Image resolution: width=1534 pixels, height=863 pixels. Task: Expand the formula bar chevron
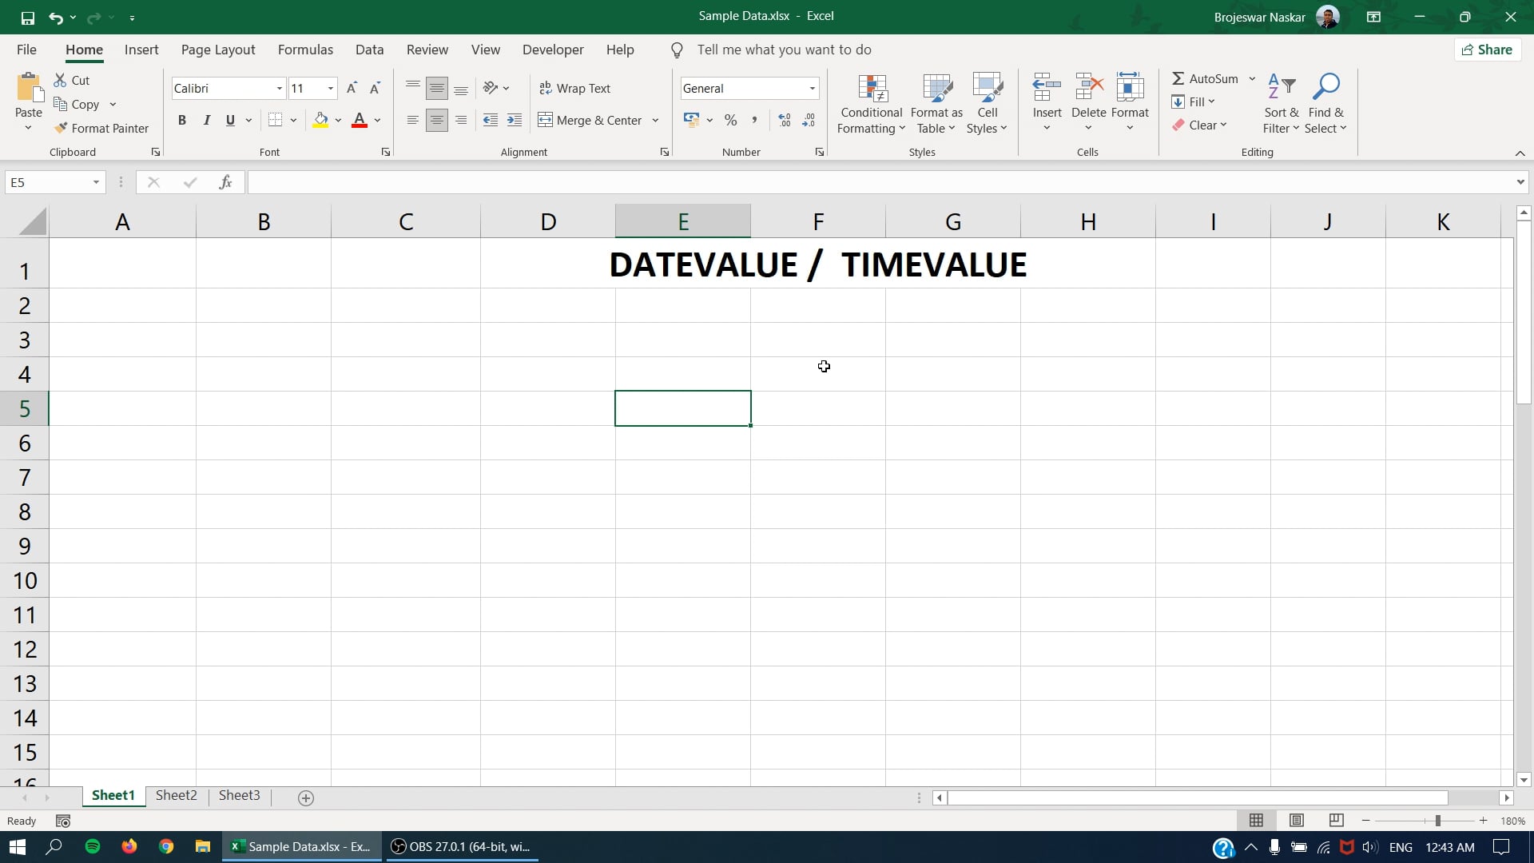click(x=1520, y=182)
